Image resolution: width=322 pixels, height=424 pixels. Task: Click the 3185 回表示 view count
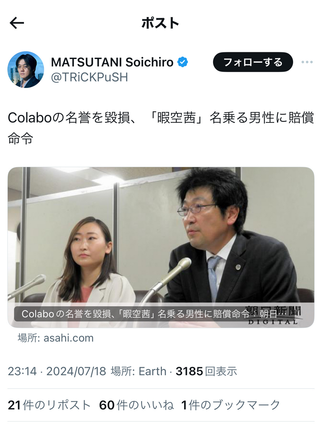click(206, 371)
